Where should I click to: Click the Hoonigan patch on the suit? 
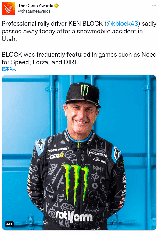pyautogui.click(x=98, y=154)
